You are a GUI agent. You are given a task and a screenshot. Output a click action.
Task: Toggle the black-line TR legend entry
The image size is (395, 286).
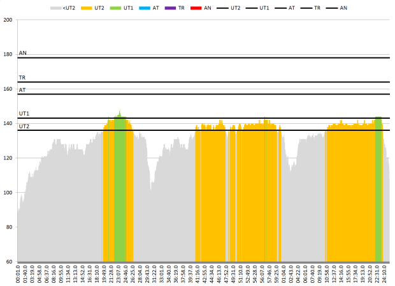pos(305,8)
